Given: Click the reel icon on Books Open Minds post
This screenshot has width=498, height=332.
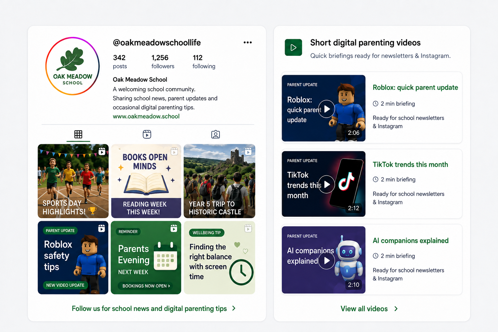Looking at the screenshot, I should pos(174,151).
